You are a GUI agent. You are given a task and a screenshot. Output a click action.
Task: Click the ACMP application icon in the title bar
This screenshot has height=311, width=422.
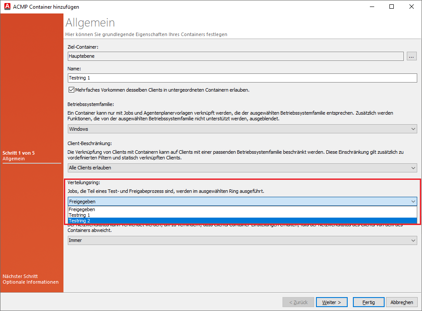pos(7,7)
